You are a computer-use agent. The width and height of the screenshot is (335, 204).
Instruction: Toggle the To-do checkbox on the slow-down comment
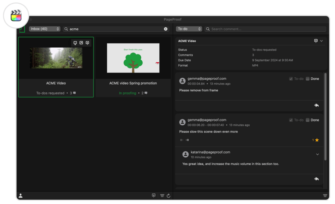click(291, 120)
